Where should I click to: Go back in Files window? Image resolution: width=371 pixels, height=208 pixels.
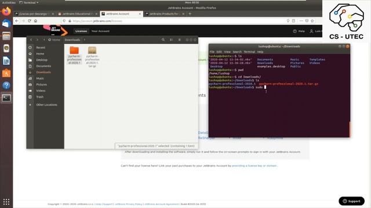pos(31,40)
